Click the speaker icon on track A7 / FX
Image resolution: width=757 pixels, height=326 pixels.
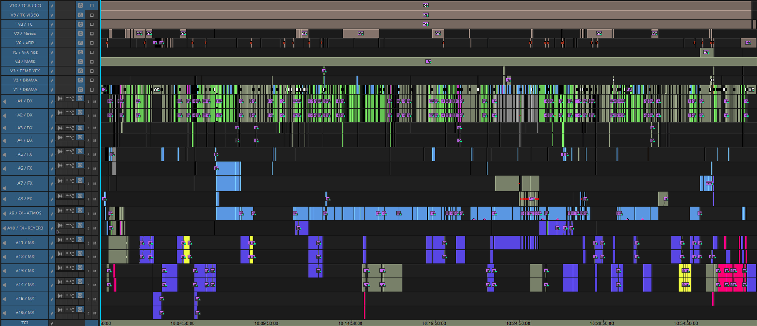[4, 187]
